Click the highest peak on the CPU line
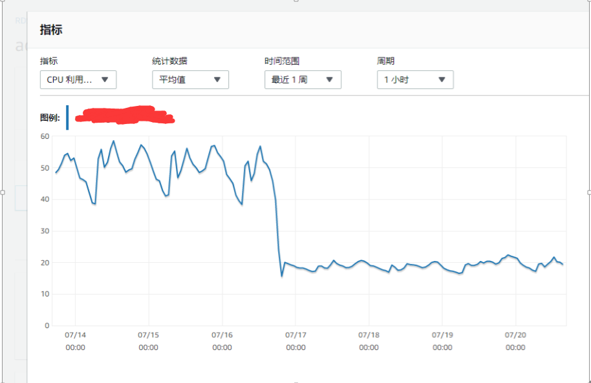 (113, 141)
